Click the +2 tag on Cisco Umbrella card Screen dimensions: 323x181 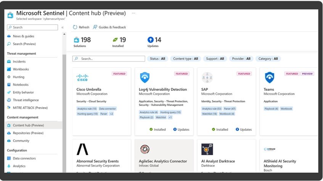click(111, 114)
